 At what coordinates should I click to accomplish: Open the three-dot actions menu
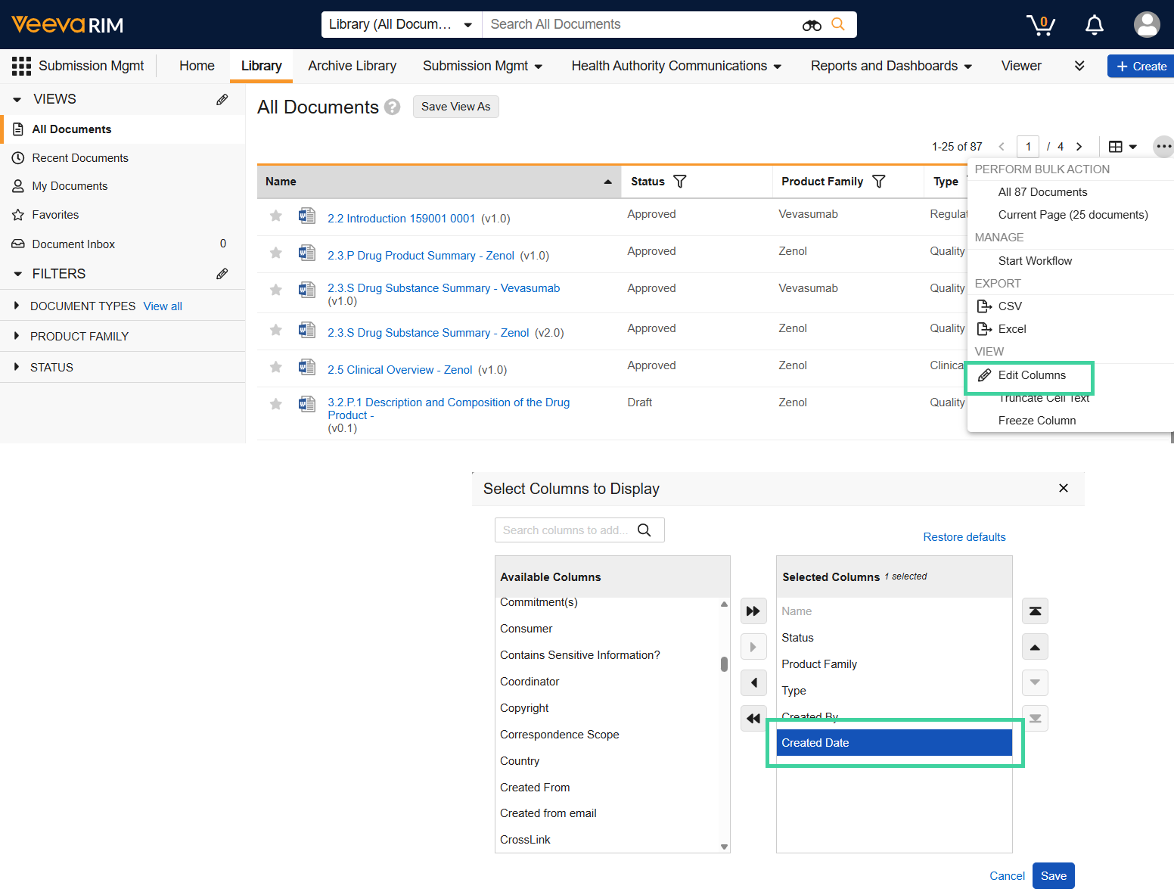[x=1163, y=146]
